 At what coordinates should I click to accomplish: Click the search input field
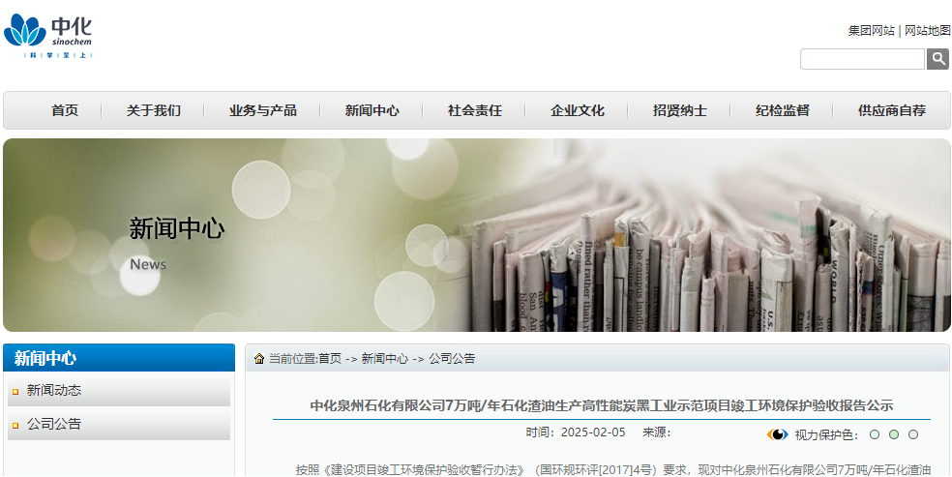click(862, 59)
